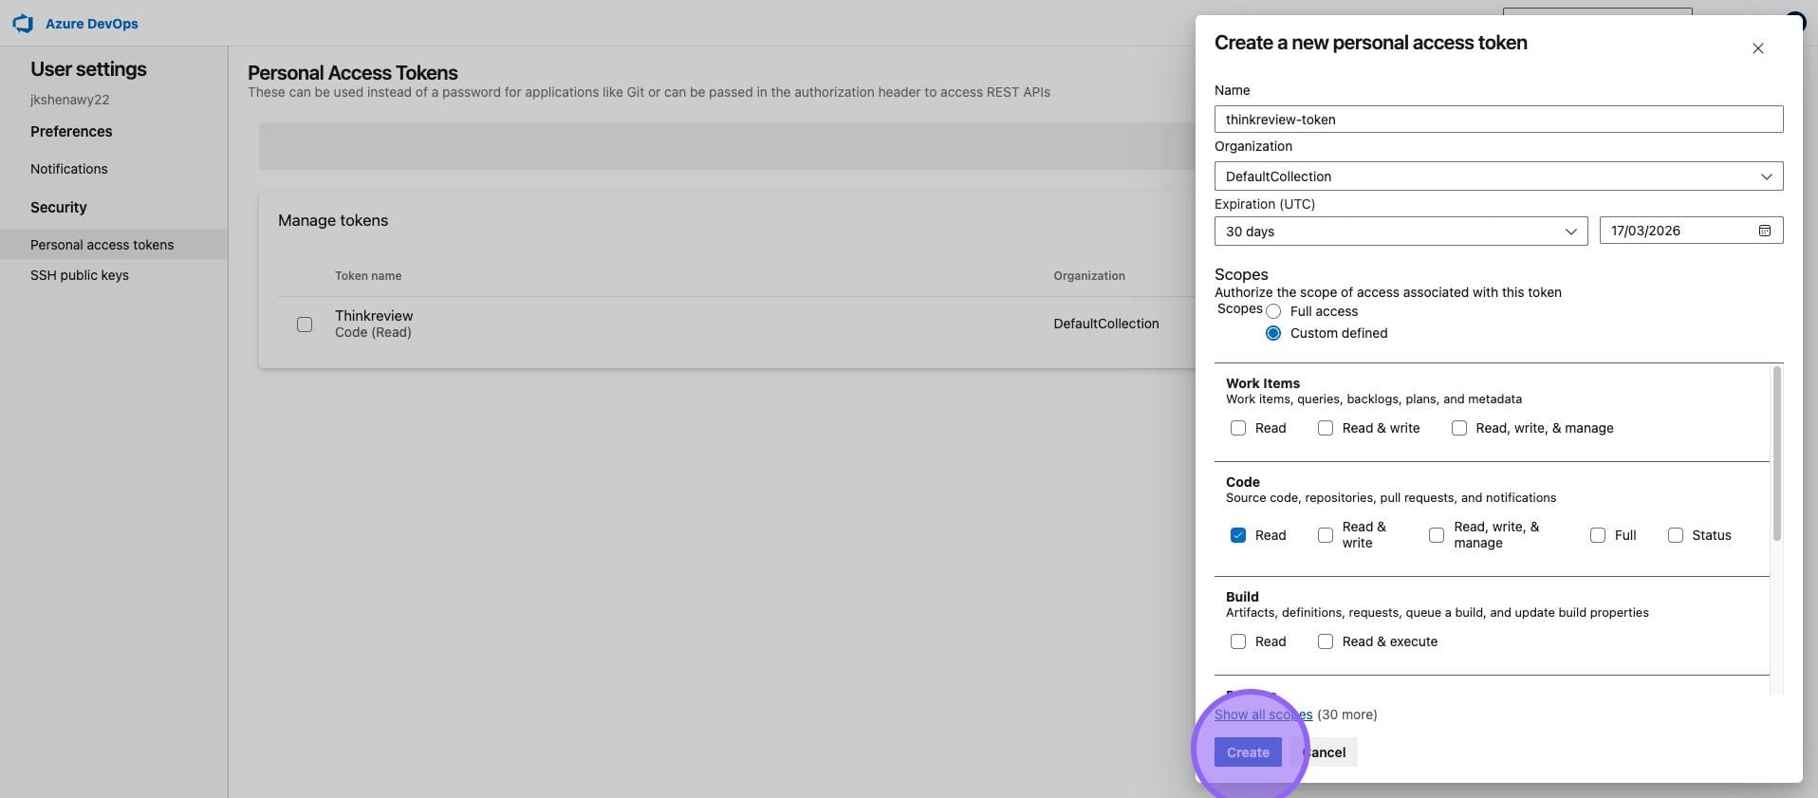Click the Azure DevOps home link

click(x=92, y=24)
